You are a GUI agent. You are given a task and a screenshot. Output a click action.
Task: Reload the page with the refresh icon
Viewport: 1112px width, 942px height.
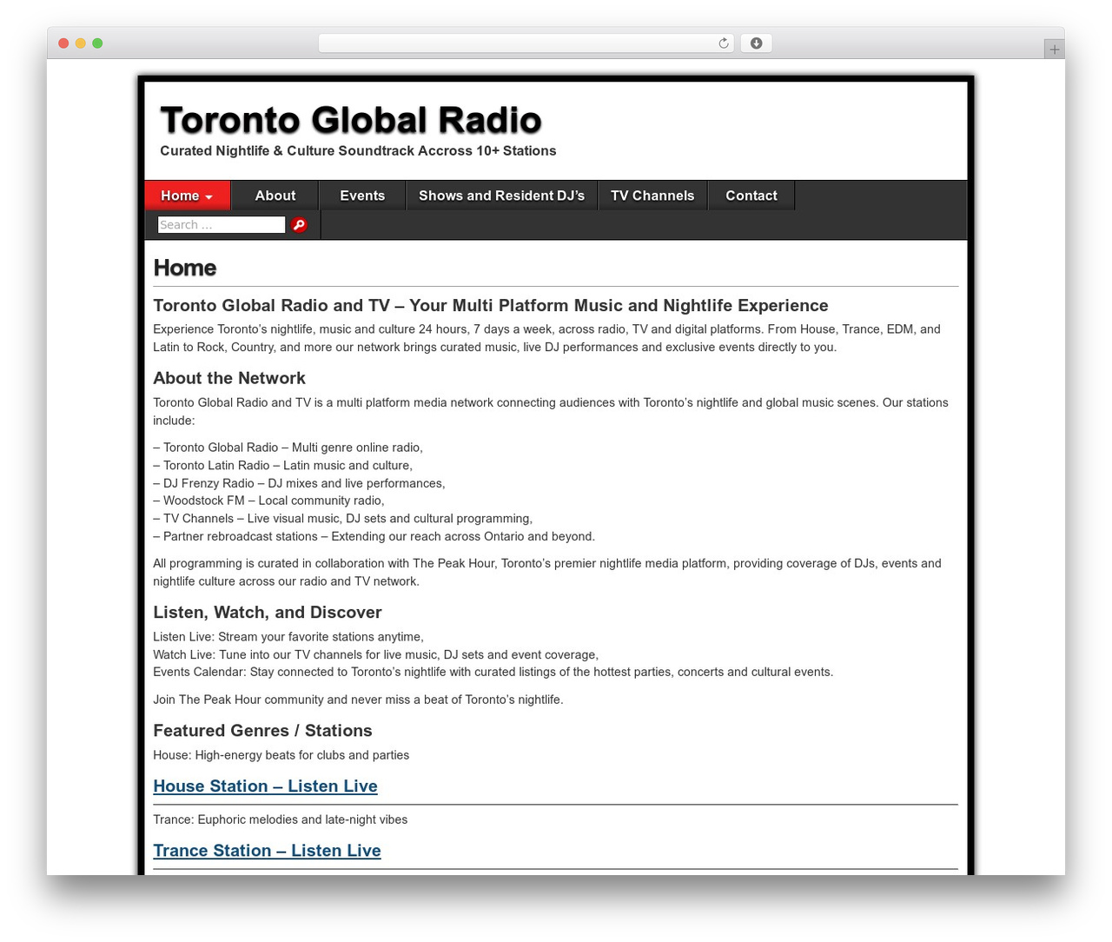724,43
